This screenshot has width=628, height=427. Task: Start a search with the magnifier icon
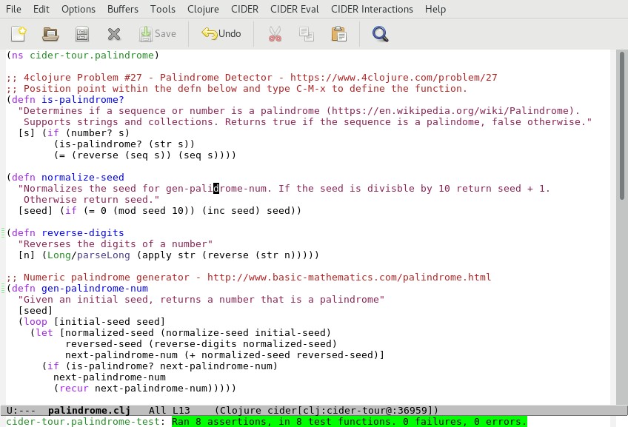point(380,33)
